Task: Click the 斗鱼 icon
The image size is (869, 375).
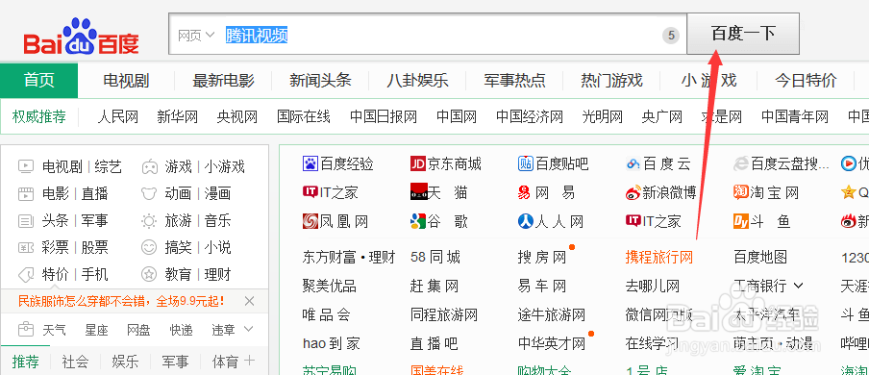Action: [x=741, y=221]
